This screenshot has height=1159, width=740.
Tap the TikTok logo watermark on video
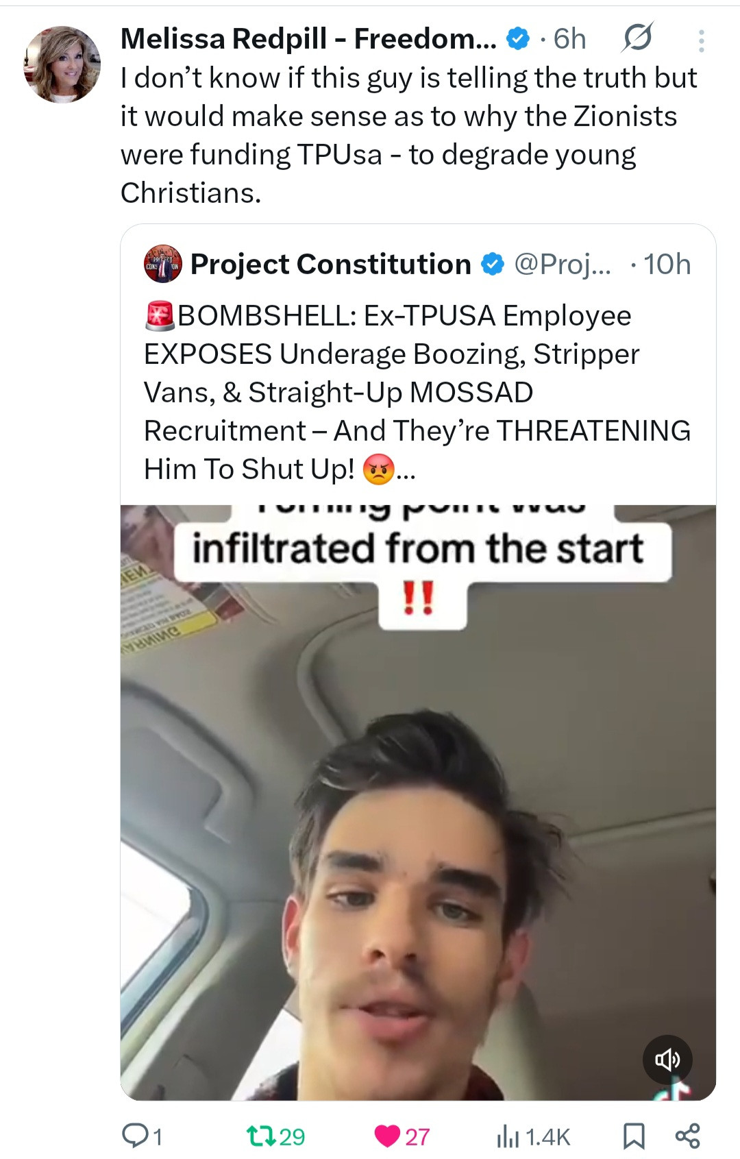click(674, 1089)
